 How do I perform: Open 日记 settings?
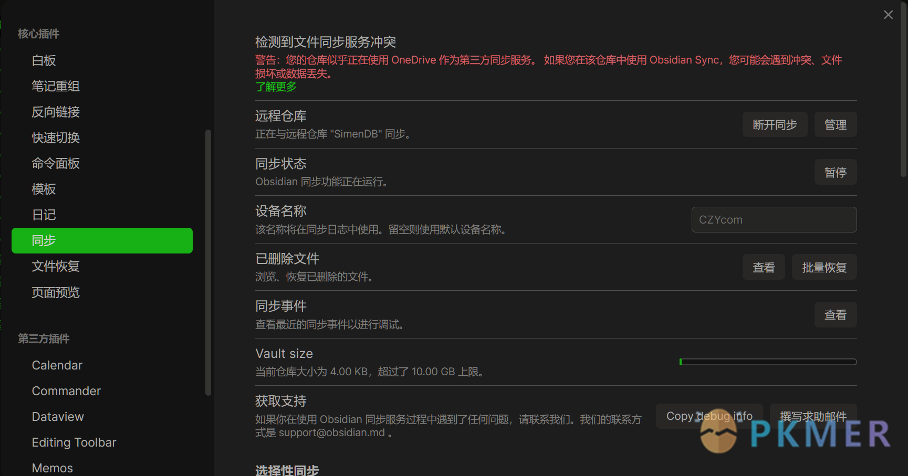[102, 215]
